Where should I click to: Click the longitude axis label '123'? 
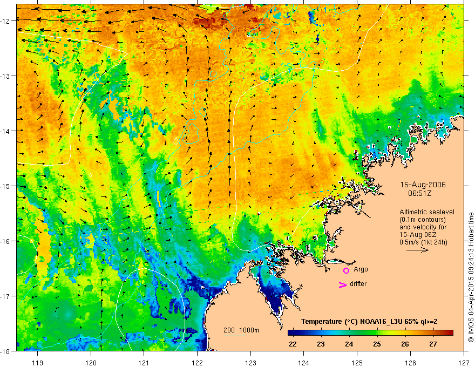[x=250, y=363]
